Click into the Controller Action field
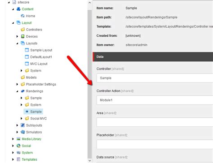The width and height of the screenshot is (213, 163). (155, 100)
